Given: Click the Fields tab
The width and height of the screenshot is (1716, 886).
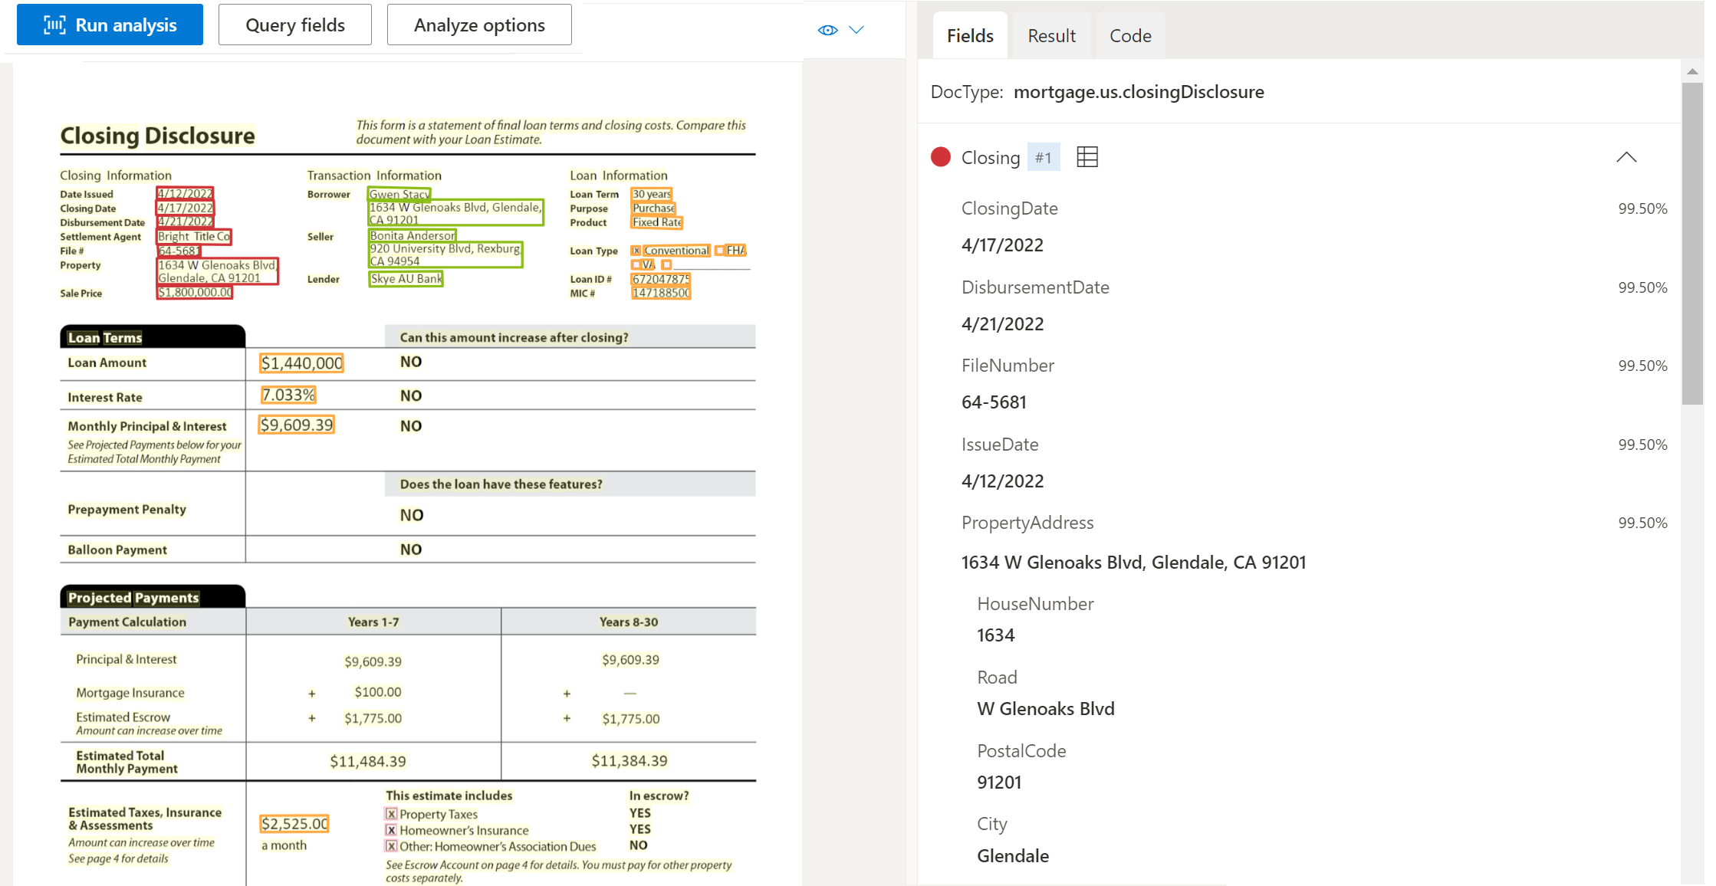Looking at the screenshot, I should [968, 34].
